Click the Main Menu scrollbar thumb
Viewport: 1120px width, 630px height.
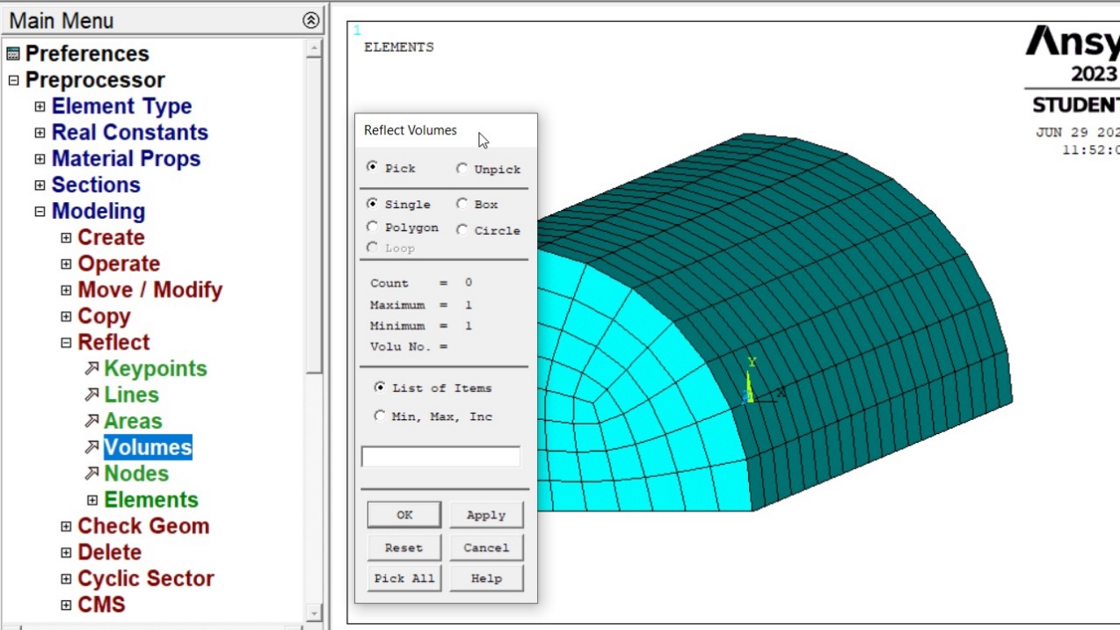pyautogui.click(x=314, y=216)
